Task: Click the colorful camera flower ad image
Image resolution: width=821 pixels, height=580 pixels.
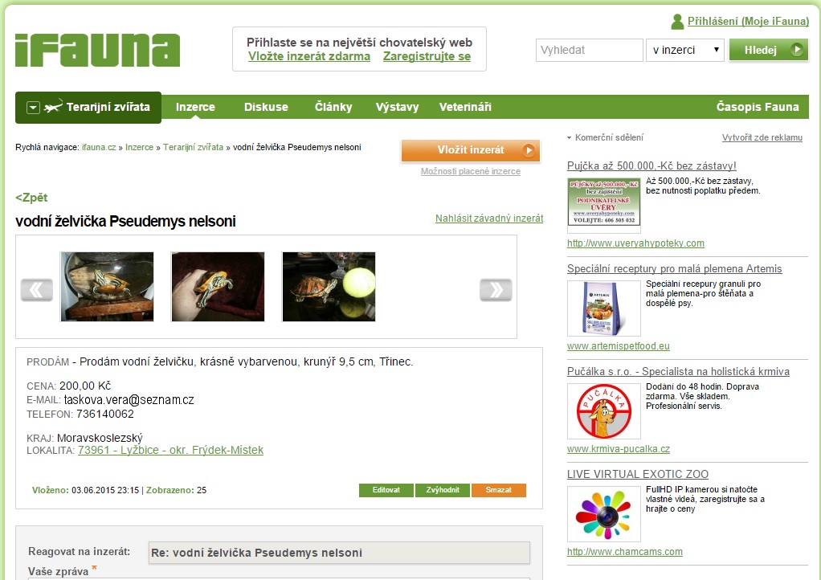Action: 604,513
